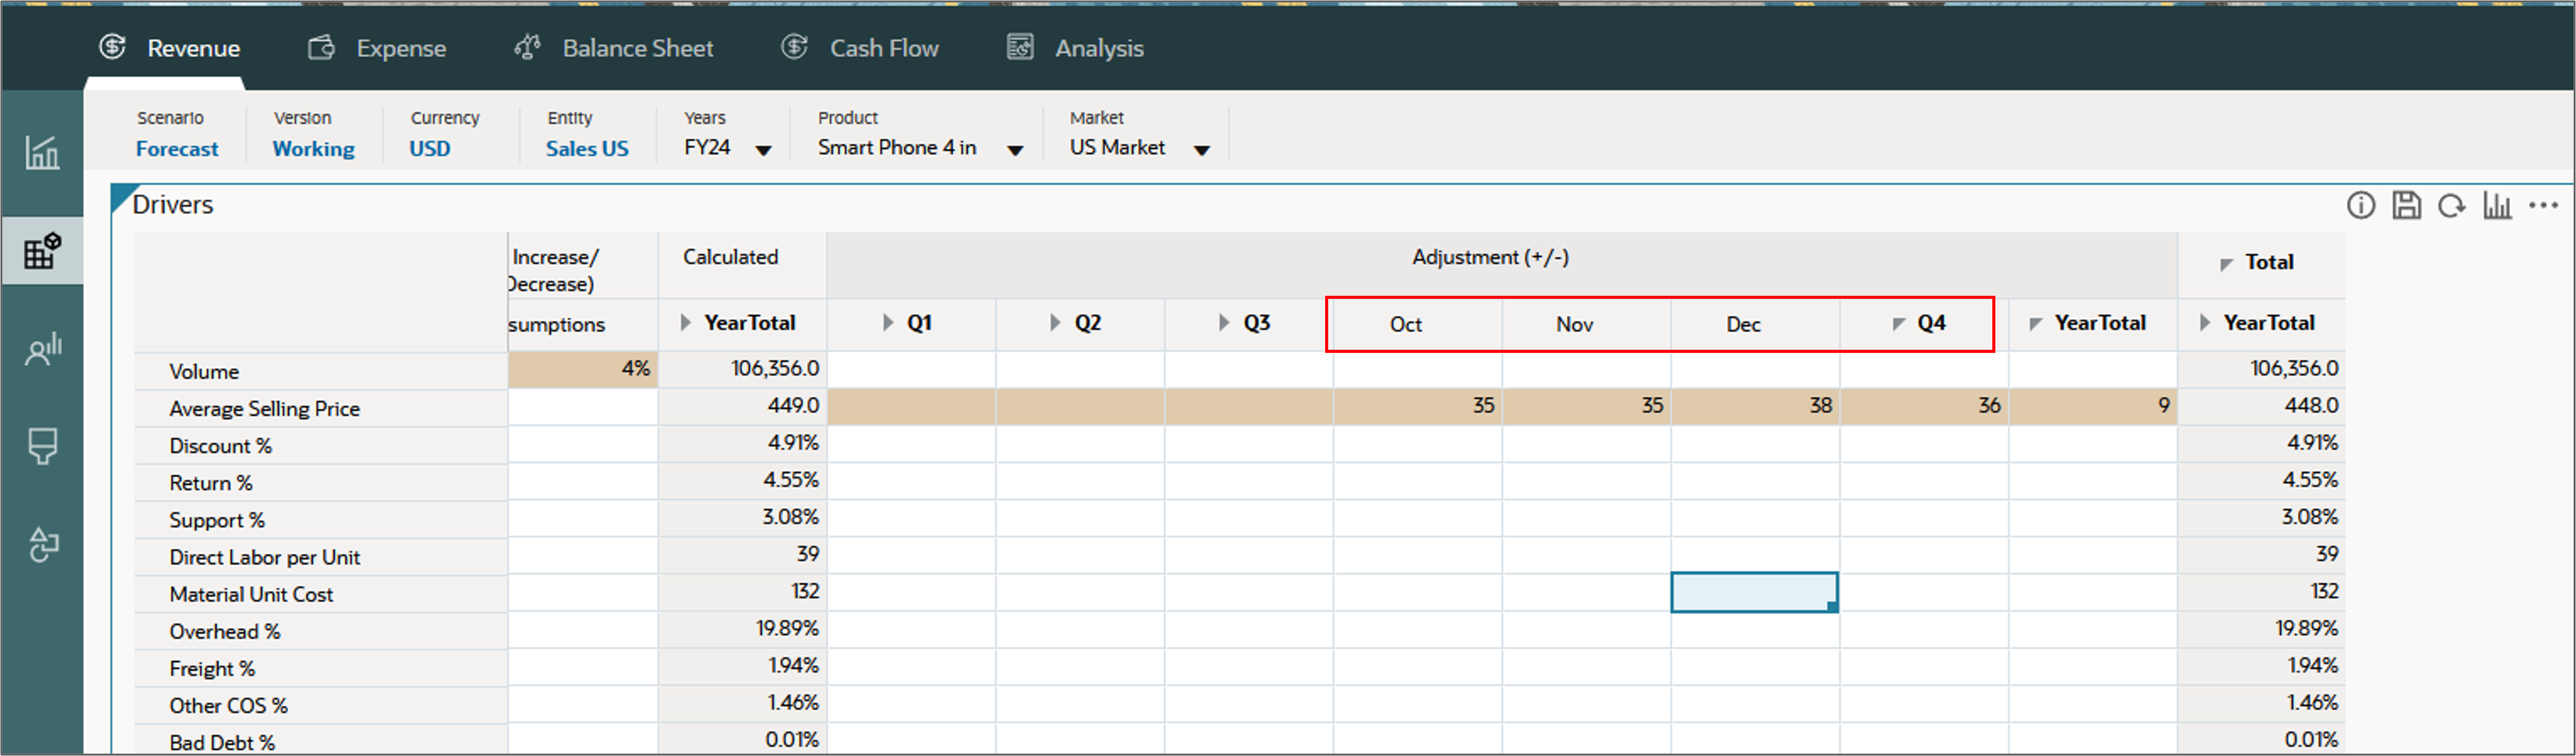Click the Save icon in Drivers toolbar
Image resolution: width=2576 pixels, height=756 pixels.
click(2406, 206)
